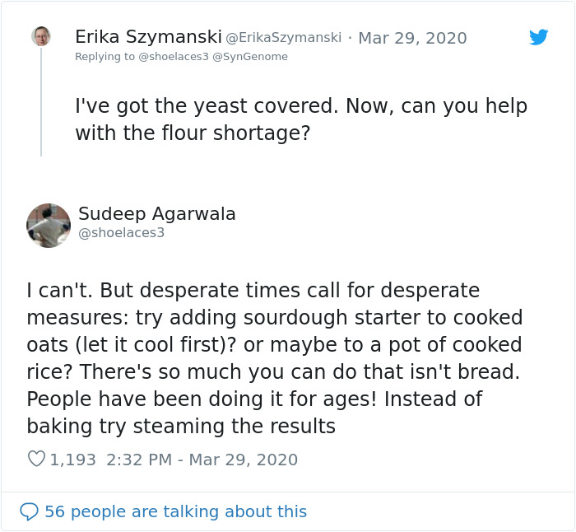This screenshot has height=532, width=576.
Task: Click the "baking try steaming the results" line
Action: click(181, 427)
